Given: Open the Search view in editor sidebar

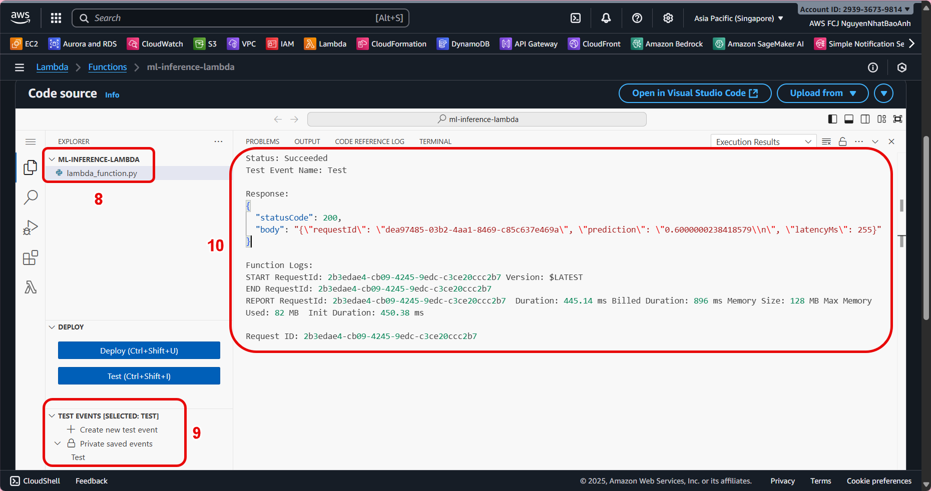Looking at the screenshot, I should [x=31, y=197].
